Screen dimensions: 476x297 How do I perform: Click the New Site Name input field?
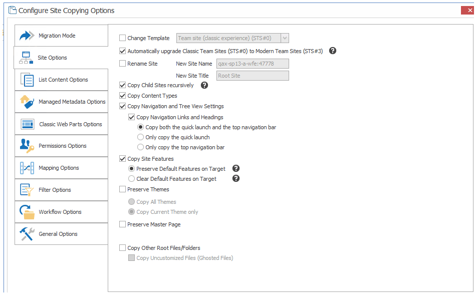[252, 64]
